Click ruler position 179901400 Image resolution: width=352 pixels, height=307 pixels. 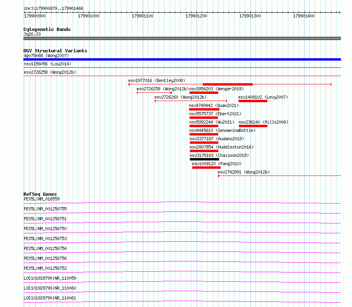[304, 16]
